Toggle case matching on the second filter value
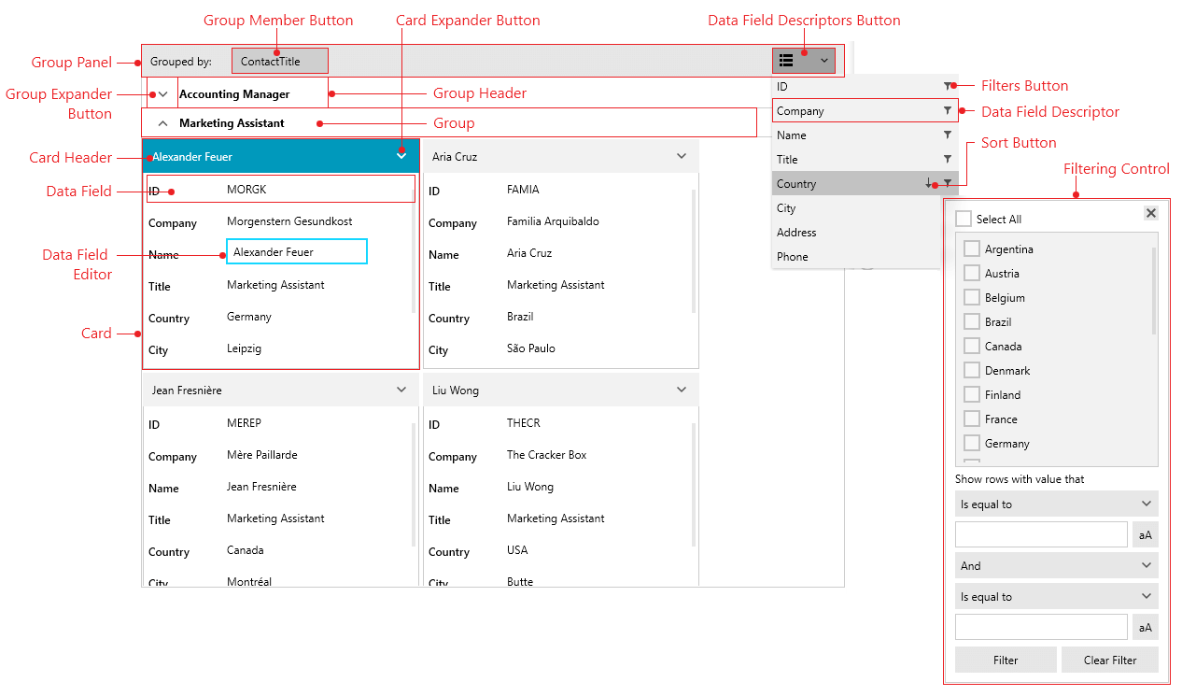The image size is (1182, 696). pyautogui.click(x=1145, y=627)
